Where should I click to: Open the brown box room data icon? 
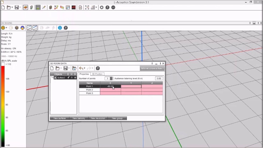click(x=51, y=7)
